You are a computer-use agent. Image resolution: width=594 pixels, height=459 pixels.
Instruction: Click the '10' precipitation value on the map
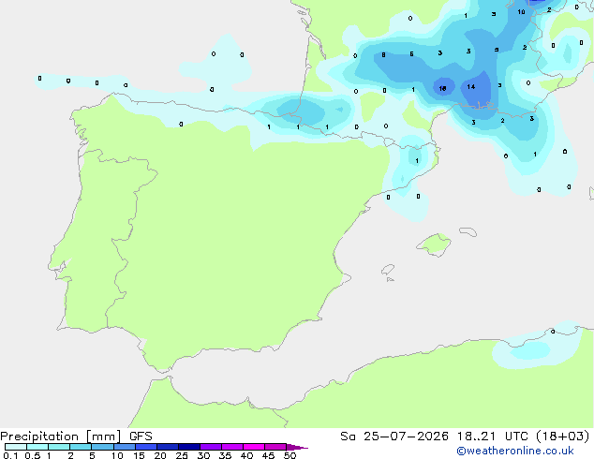521,12
